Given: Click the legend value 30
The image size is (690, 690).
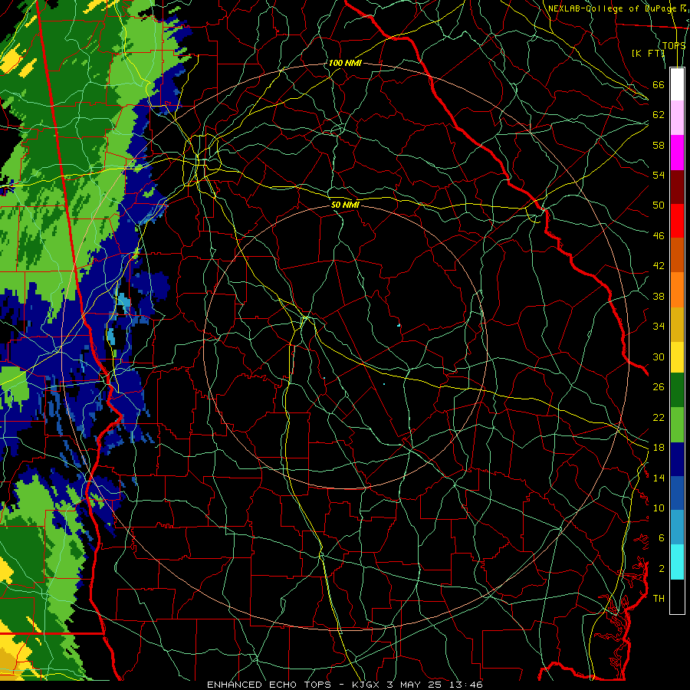Looking at the screenshot, I should (659, 356).
